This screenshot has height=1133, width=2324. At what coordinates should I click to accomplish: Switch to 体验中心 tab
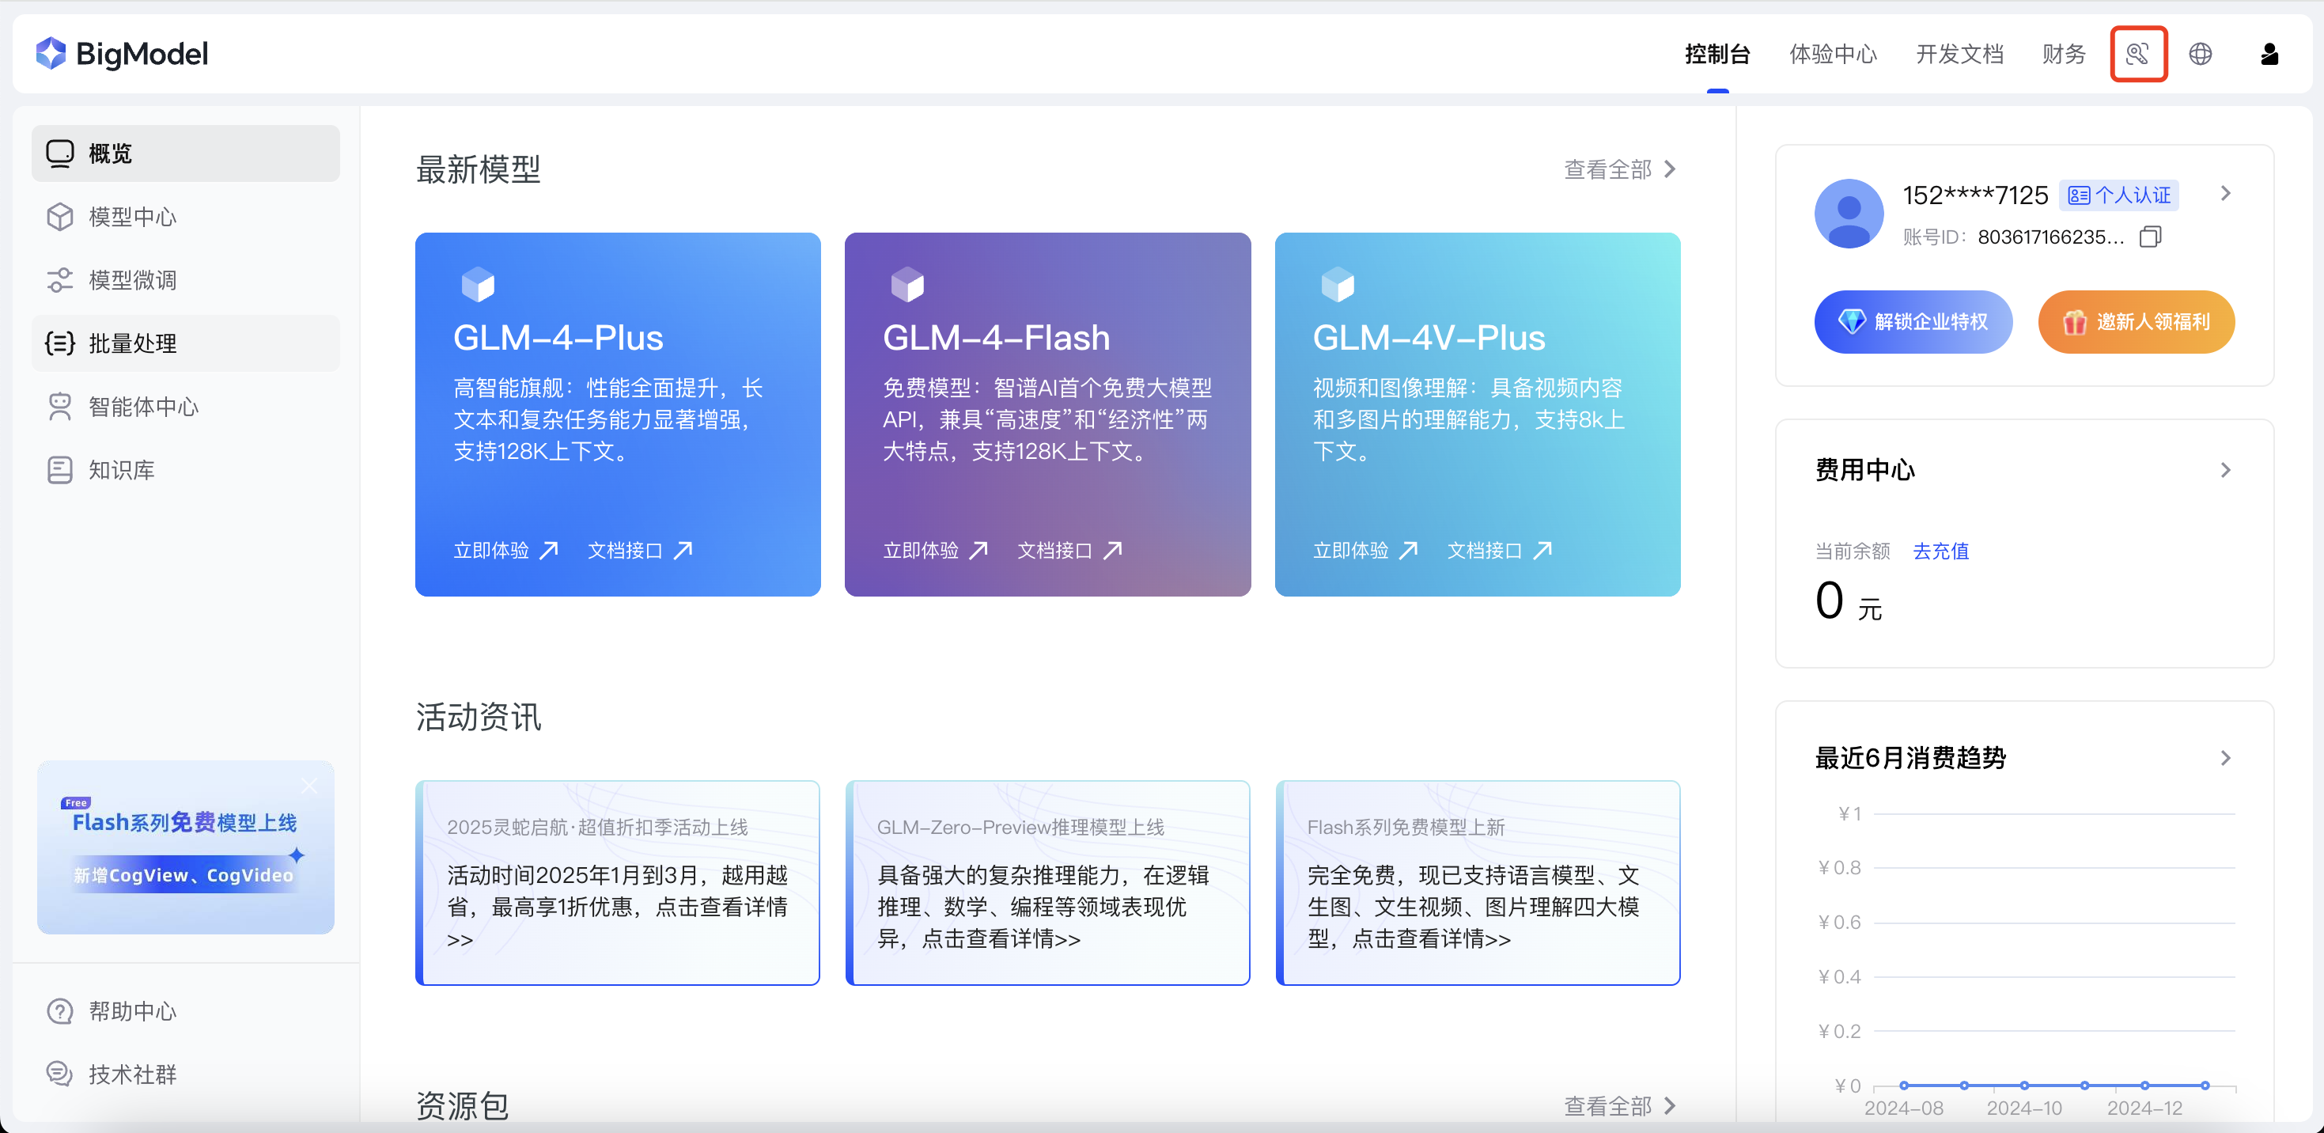point(1832,54)
